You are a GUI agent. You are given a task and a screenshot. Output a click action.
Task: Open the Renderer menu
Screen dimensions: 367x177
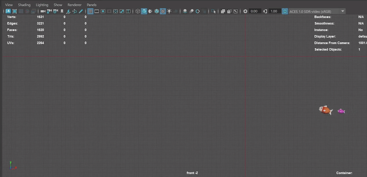(x=74, y=5)
